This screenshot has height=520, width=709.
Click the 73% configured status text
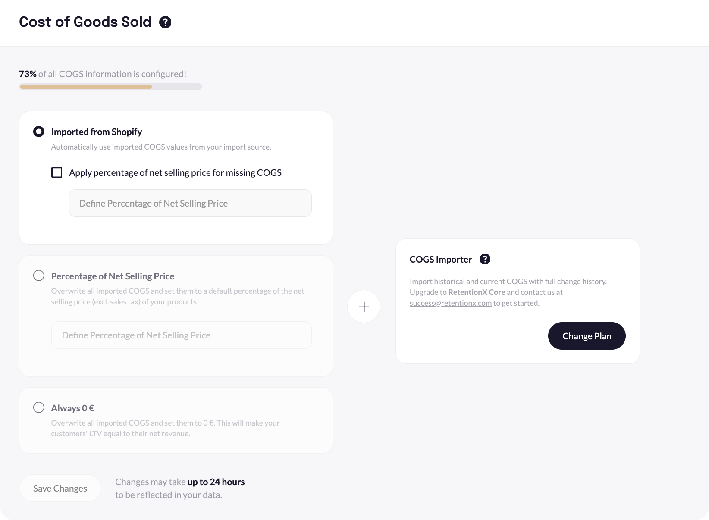(103, 74)
